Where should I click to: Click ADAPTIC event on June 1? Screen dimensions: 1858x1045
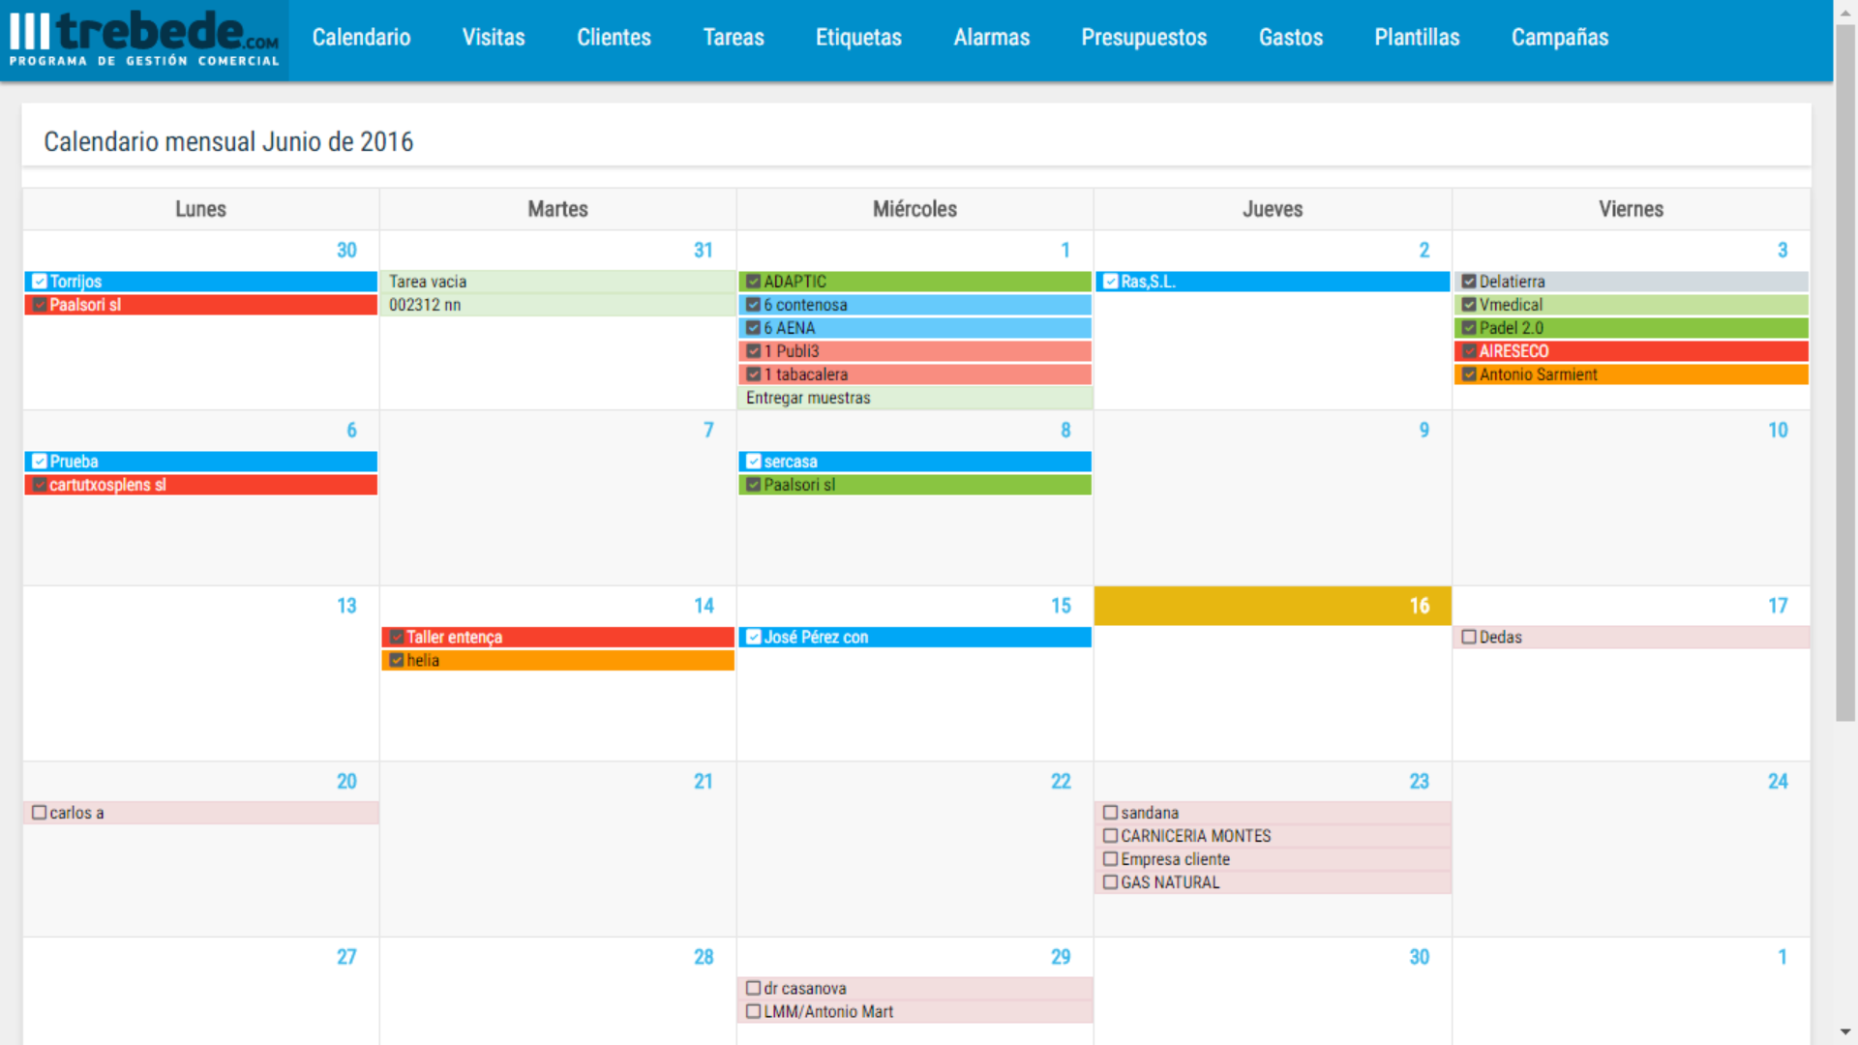tap(912, 280)
